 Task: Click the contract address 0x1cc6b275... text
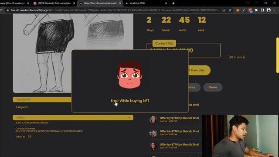(49, 131)
